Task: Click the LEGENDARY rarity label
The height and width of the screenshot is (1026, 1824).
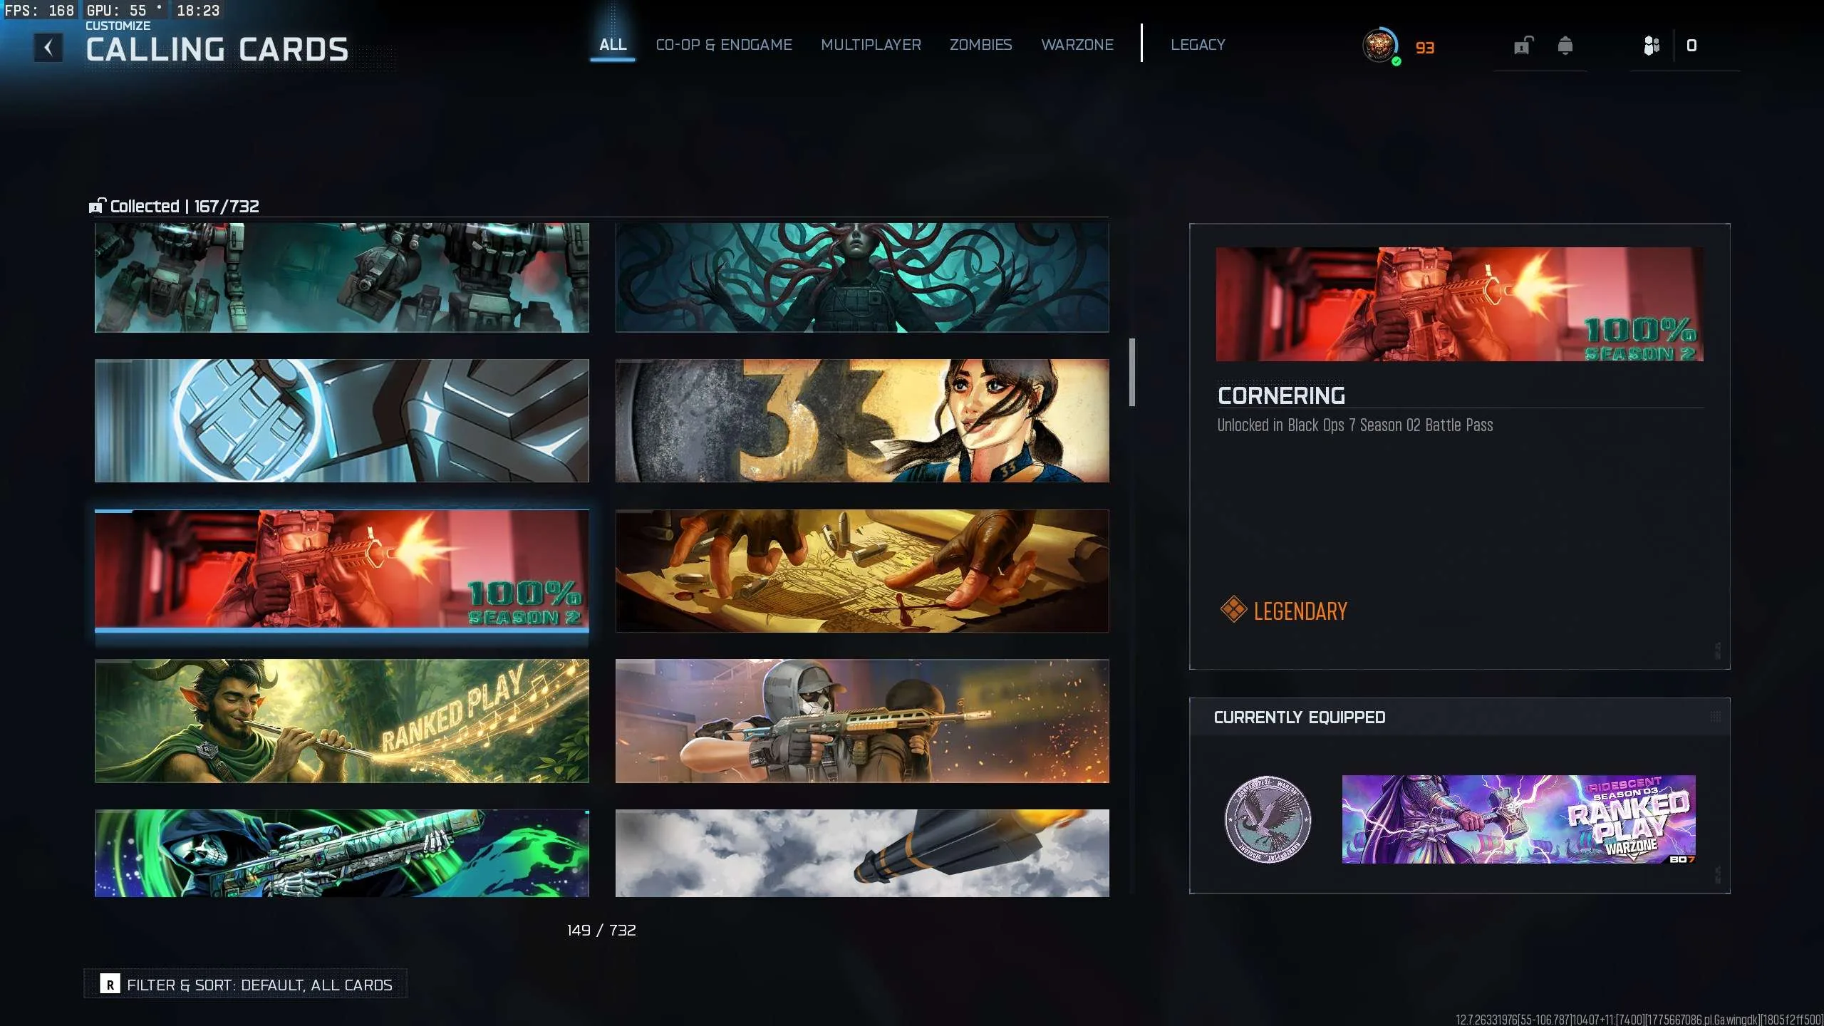Action: pyautogui.click(x=1300, y=611)
